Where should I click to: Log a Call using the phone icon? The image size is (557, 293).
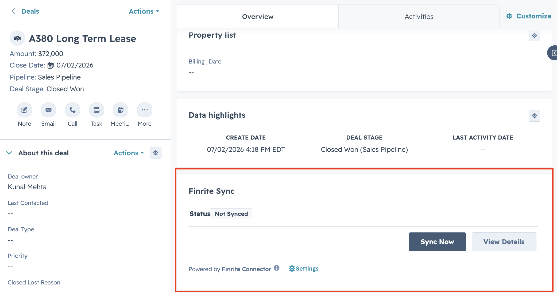pyautogui.click(x=72, y=110)
